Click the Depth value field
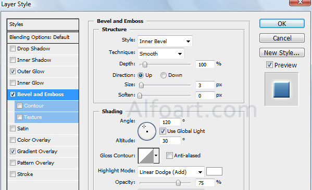The height and width of the screenshot is (190, 312). tap(205, 64)
